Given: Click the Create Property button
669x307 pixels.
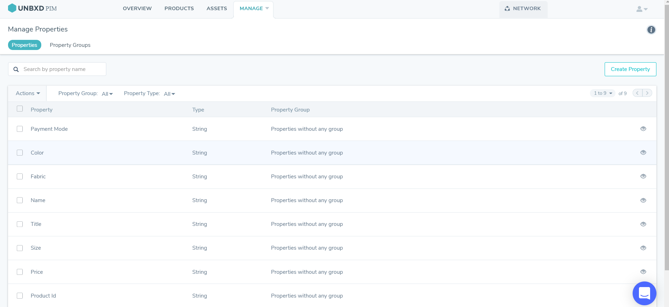Looking at the screenshot, I should (630, 69).
